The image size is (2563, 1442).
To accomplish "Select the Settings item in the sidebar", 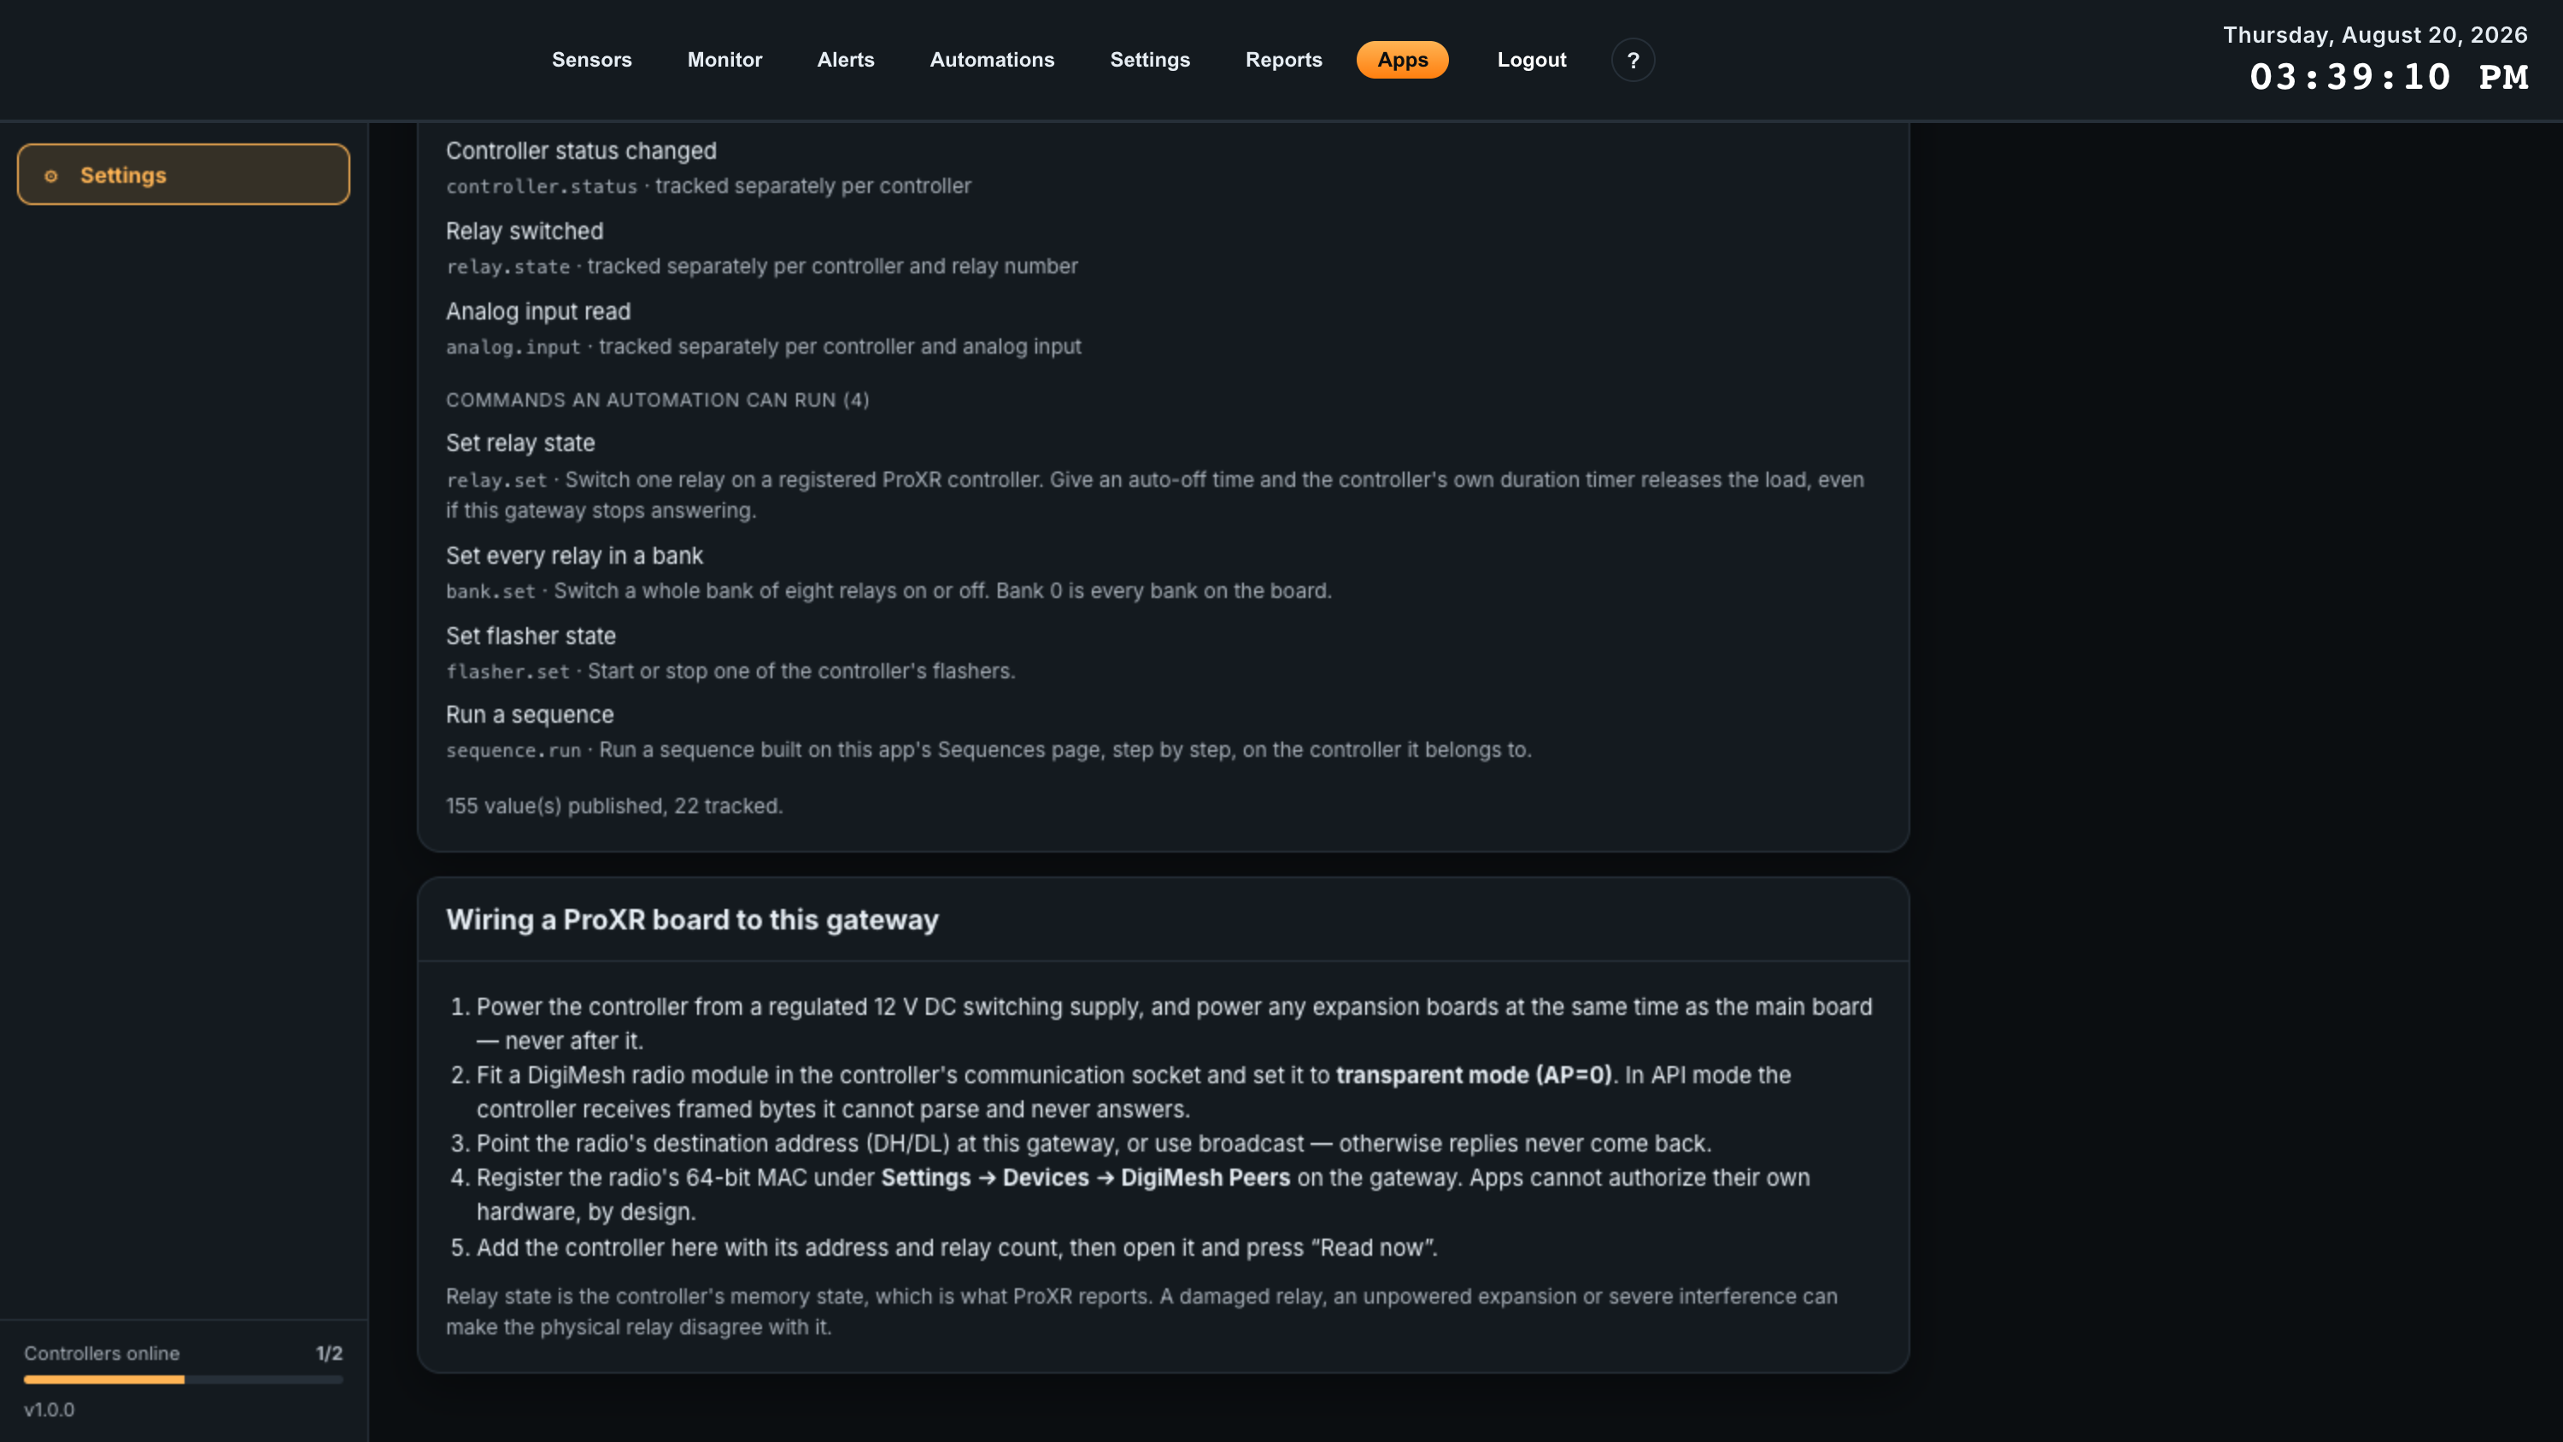I will pyautogui.click(x=184, y=174).
